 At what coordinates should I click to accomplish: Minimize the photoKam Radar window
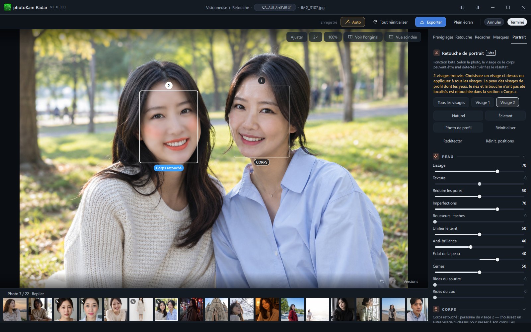[493, 7]
